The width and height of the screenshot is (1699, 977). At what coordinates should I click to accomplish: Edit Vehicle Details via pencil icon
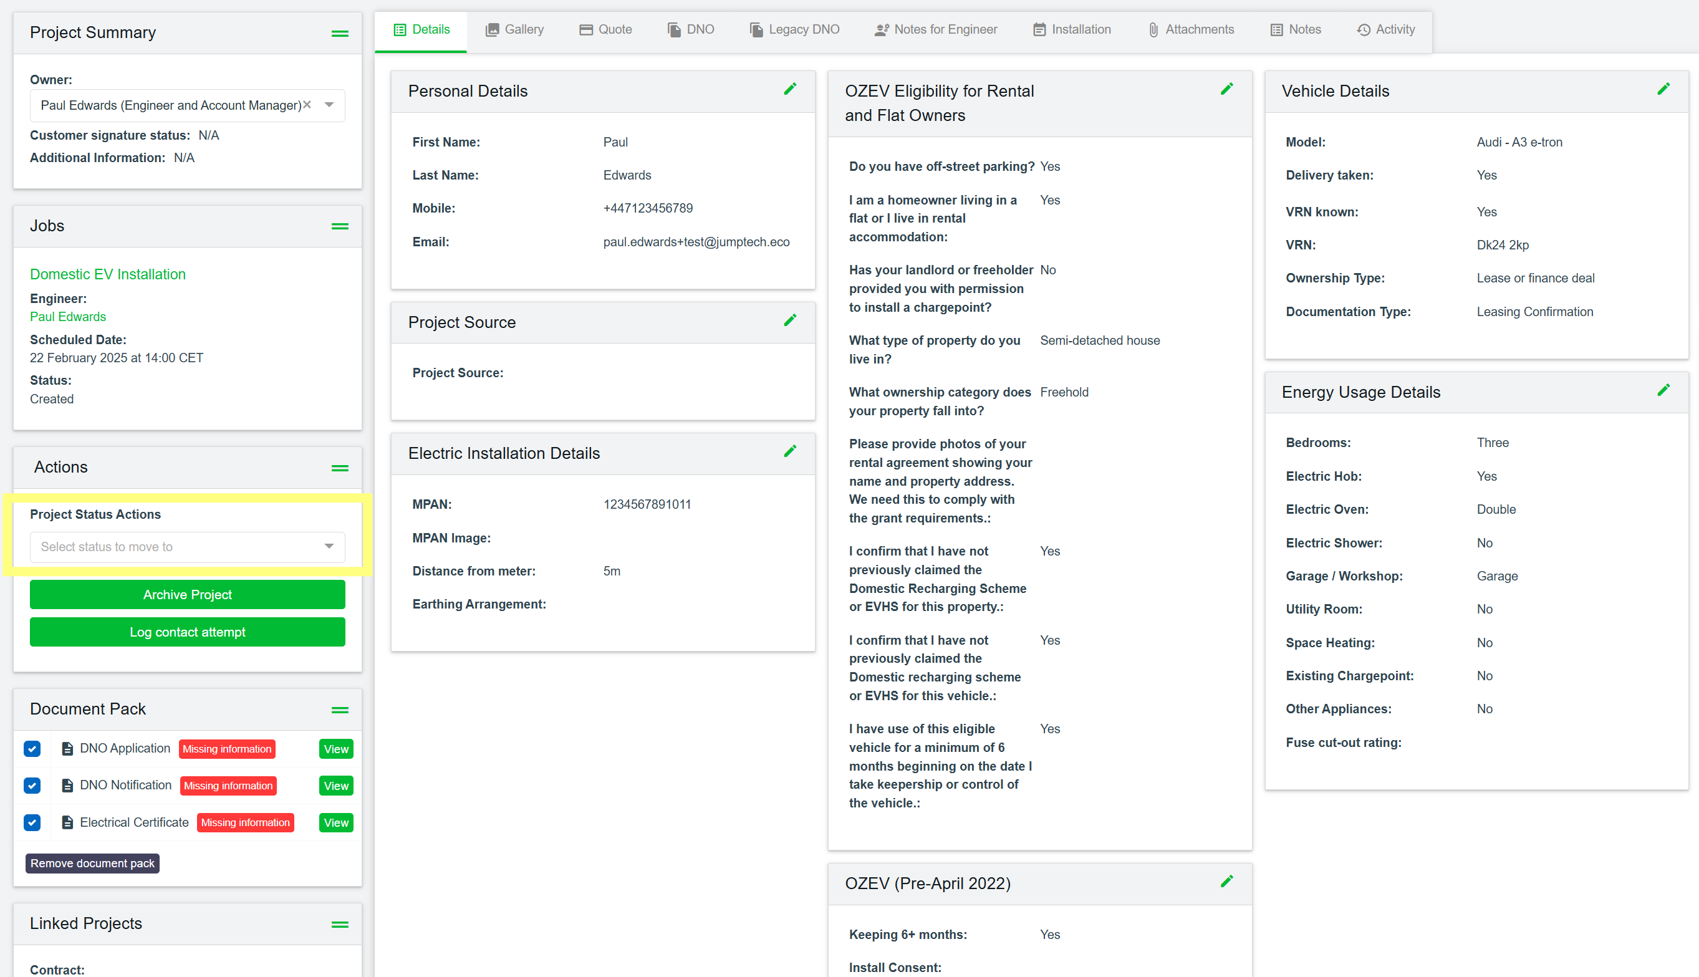pyautogui.click(x=1664, y=88)
